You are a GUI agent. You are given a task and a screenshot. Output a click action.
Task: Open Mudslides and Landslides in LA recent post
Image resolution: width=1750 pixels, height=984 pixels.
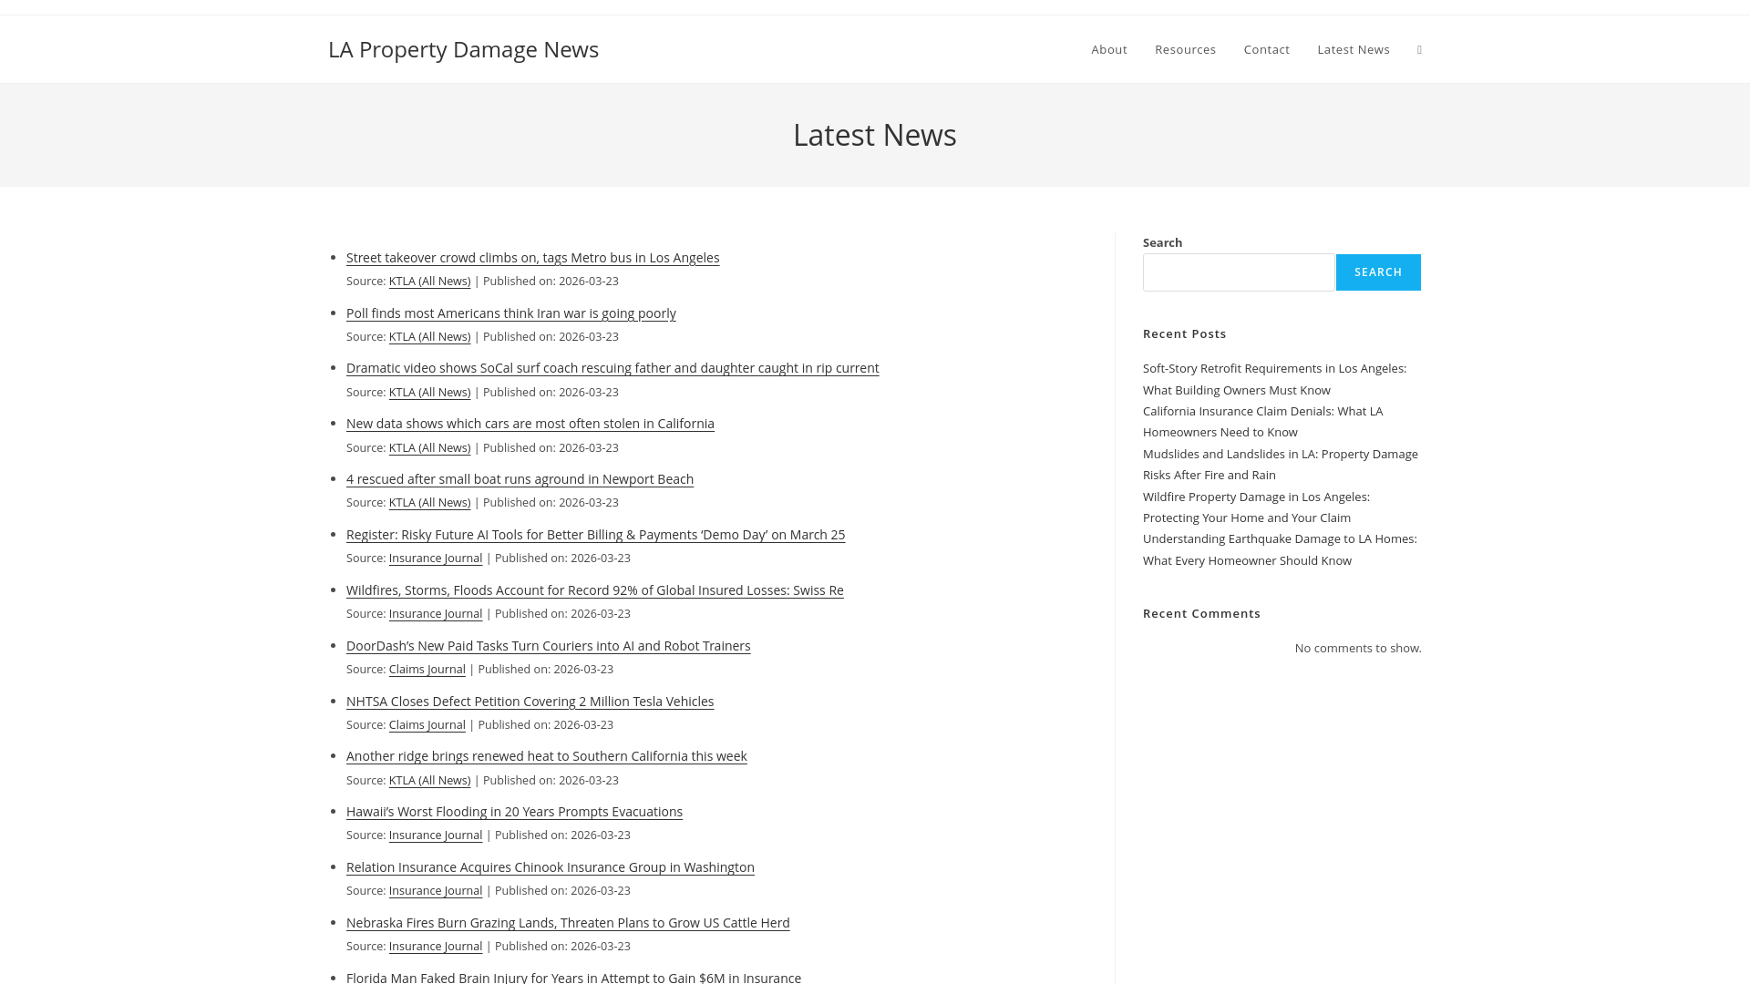[1280, 465]
